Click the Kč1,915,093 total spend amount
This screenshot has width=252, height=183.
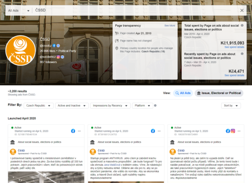click(233, 43)
